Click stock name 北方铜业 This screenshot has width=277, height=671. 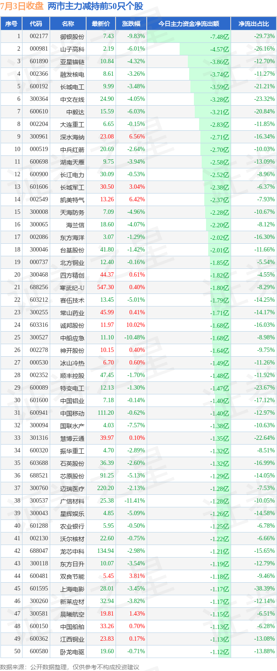pyautogui.click(x=72, y=262)
